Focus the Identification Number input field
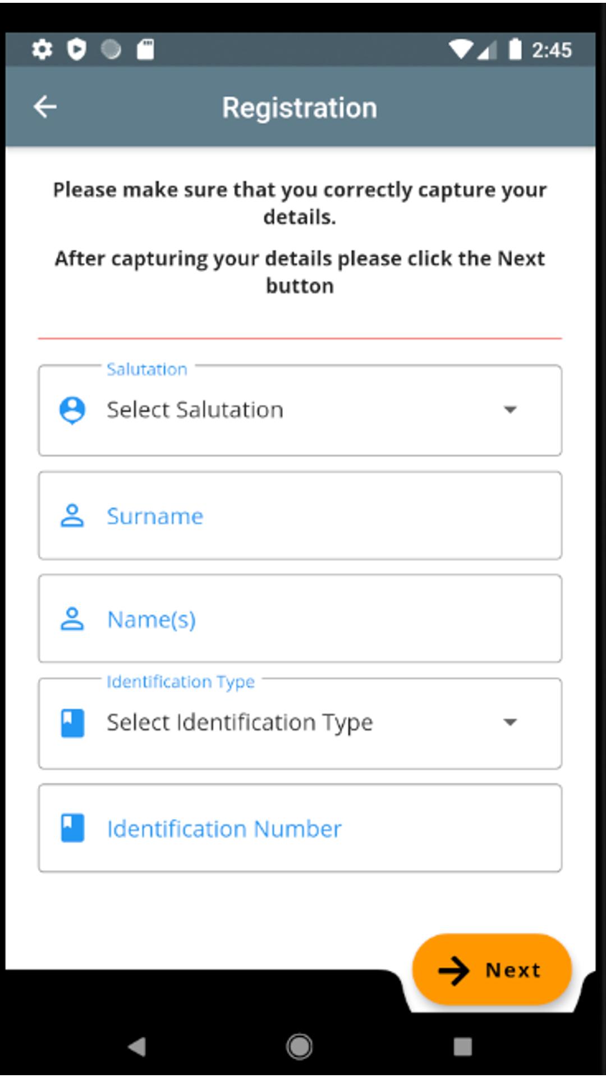606x1078 pixels. [300, 828]
